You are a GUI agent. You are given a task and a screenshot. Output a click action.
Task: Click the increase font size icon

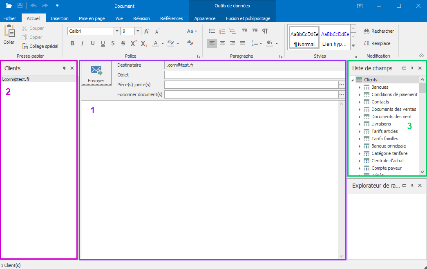147,31
